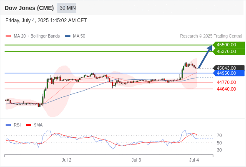Click the 44640.00 support level label
Viewport: 246px width, 167px height.
tap(226, 89)
